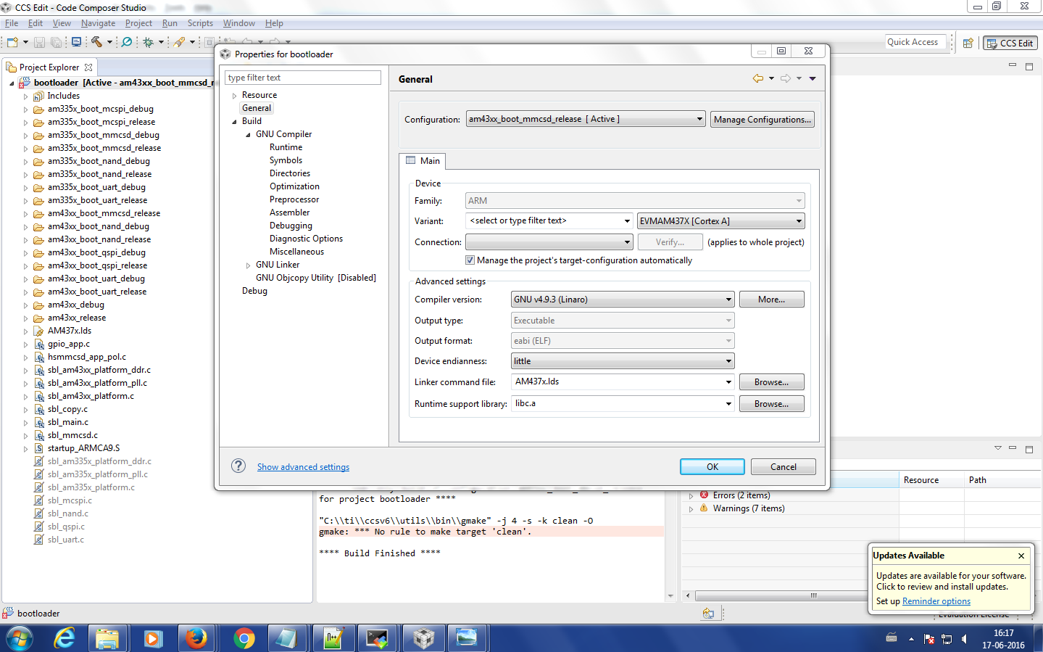The width and height of the screenshot is (1043, 652).
Task: Select sbl_main.c in Project Explorer
Action: [x=68, y=422]
